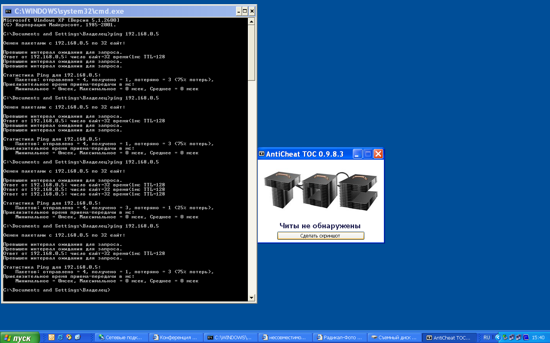Click safely remove hardware tray icon
This screenshot has width=550, height=343.
tap(505, 337)
